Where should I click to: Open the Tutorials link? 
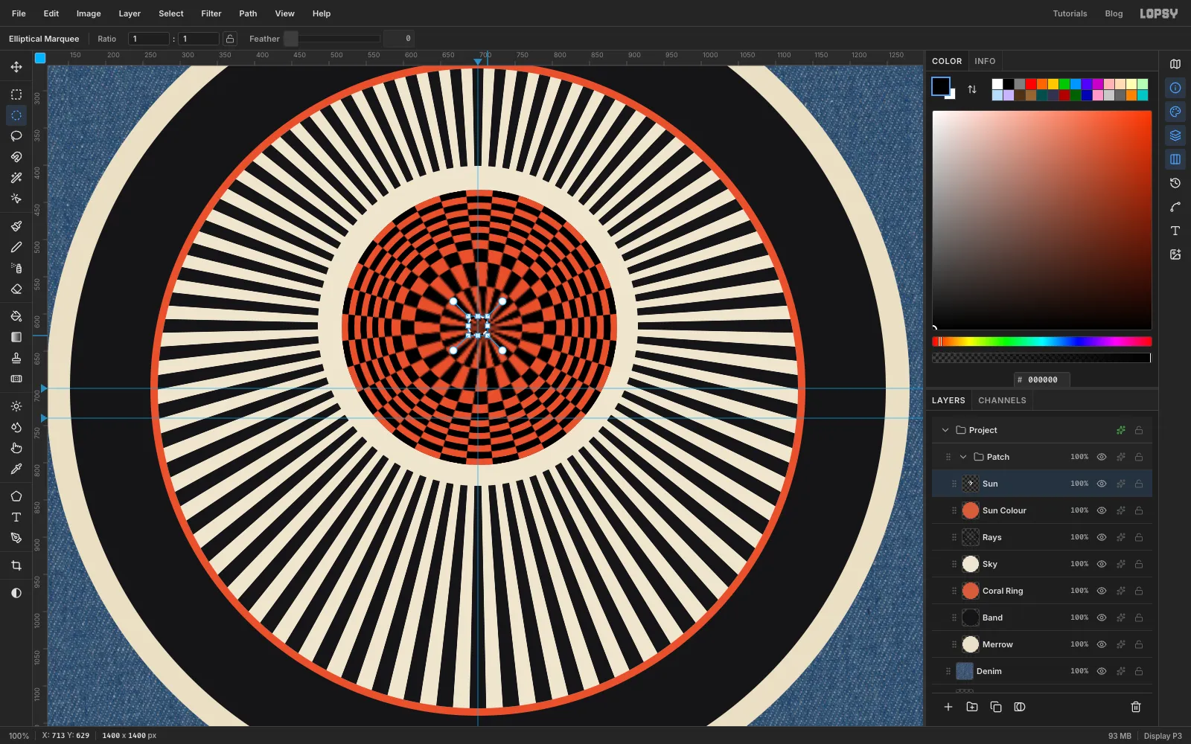pos(1070,13)
